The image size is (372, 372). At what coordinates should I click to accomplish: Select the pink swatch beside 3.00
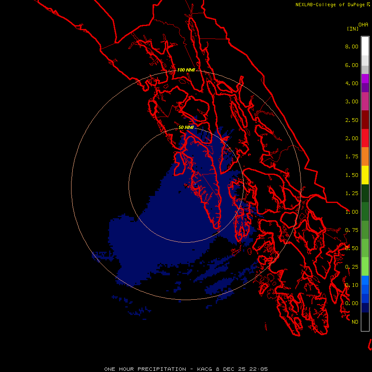click(x=365, y=102)
